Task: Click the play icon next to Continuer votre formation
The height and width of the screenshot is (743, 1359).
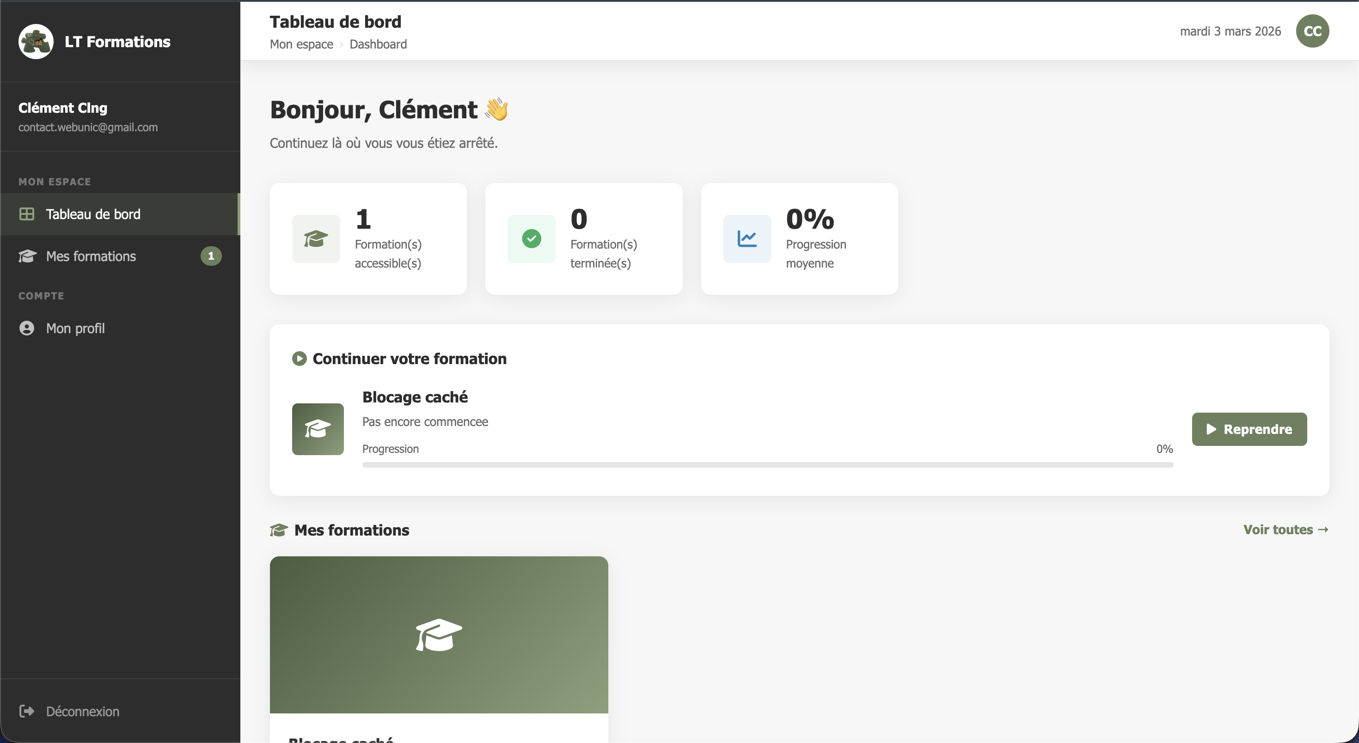Action: 299,358
